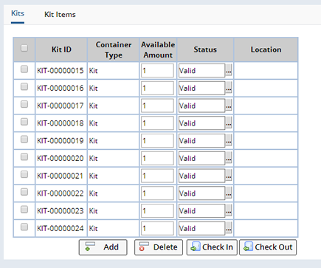Open status lookup for KIT-00000024
Screen dimensions: 321x268
(229, 228)
